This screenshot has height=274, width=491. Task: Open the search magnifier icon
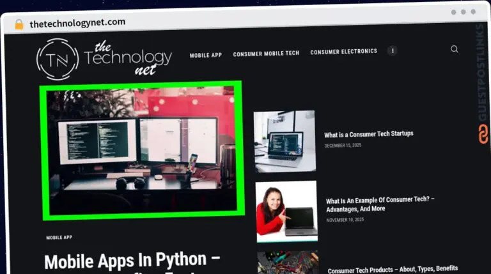coord(455,49)
